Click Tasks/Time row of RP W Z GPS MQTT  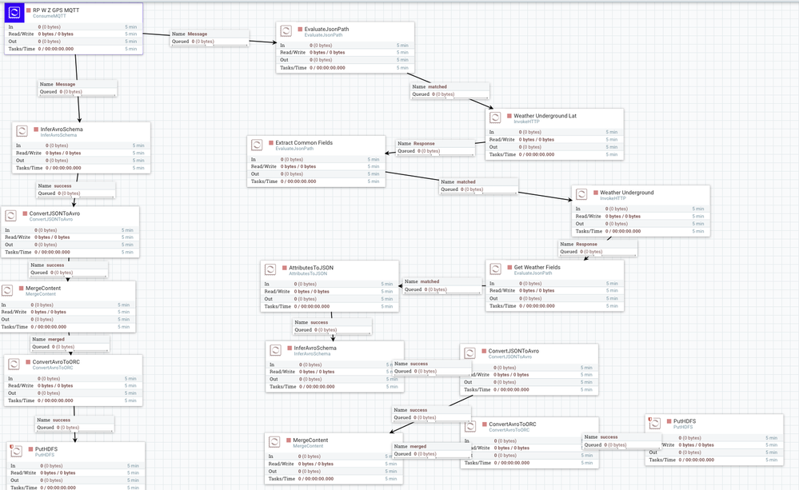73,49
